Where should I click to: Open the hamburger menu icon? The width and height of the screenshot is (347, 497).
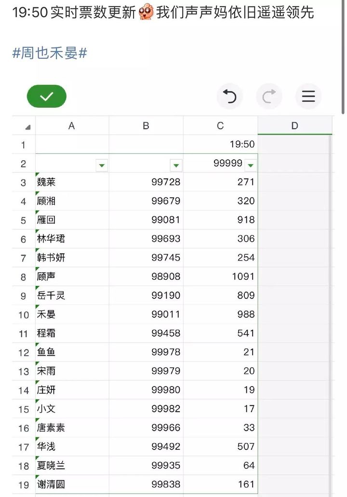308,97
